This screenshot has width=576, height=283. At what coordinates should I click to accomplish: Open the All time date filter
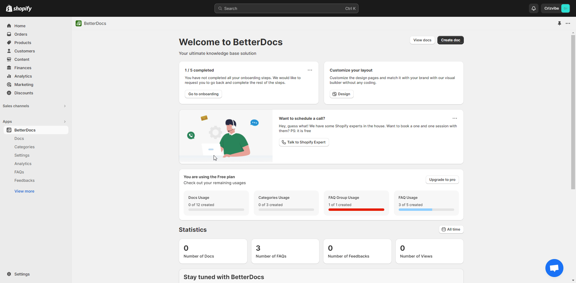[x=451, y=229]
